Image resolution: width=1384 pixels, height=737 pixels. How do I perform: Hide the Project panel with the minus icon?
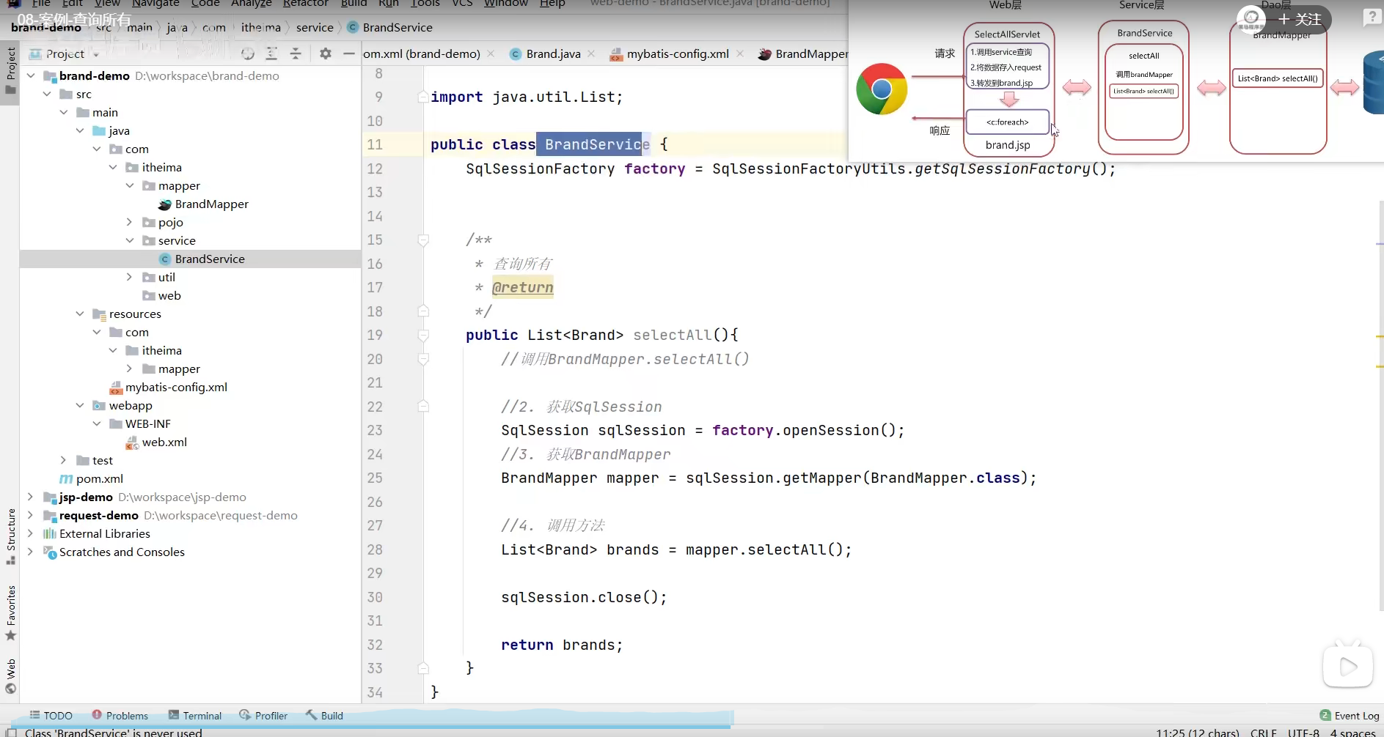click(x=349, y=53)
